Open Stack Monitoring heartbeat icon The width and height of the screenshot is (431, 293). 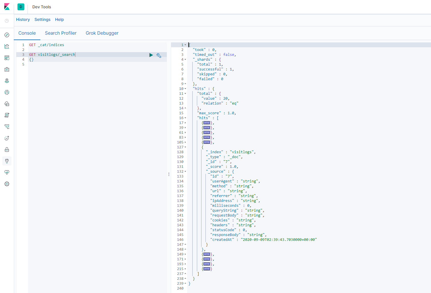(7, 172)
